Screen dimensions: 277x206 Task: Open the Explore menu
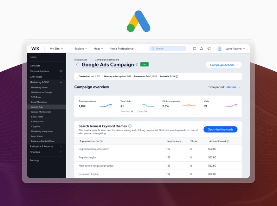(x=81, y=48)
